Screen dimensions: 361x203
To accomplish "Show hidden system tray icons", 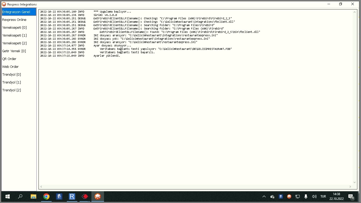I will (x=264, y=196).
